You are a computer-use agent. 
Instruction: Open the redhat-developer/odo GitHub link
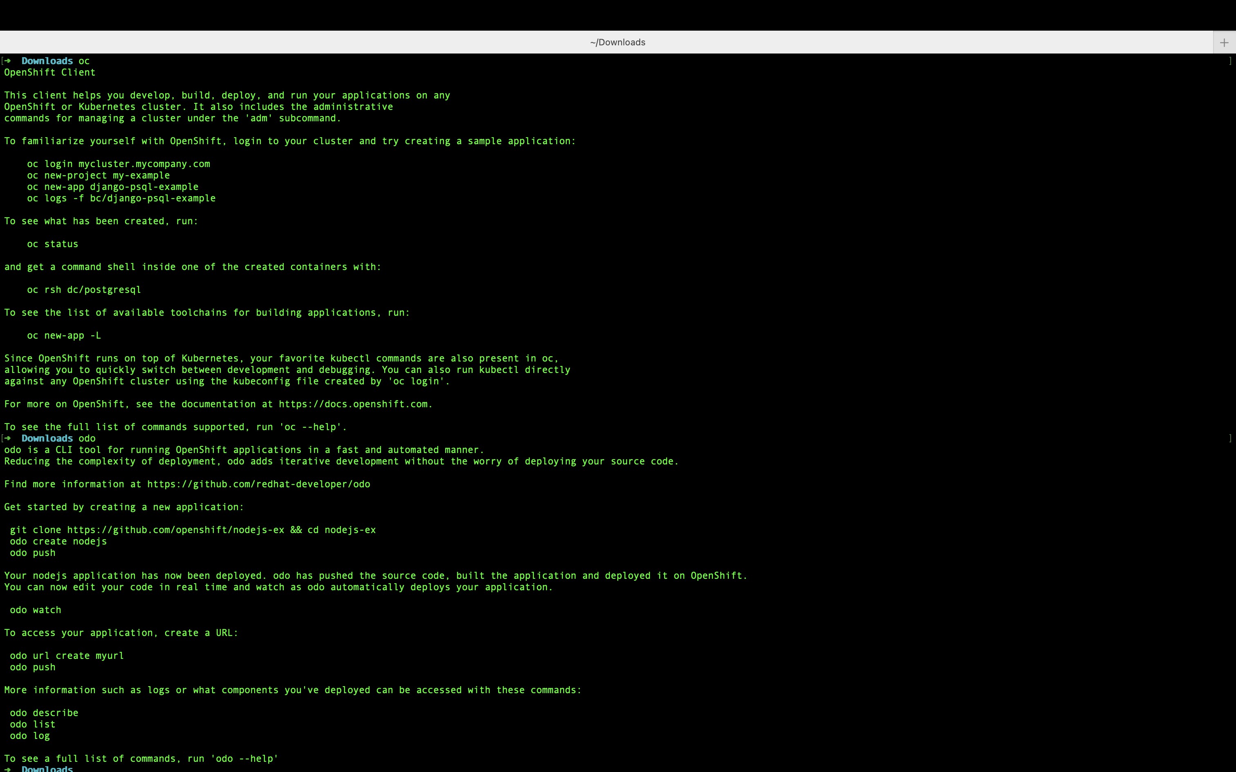click(258, 484)
